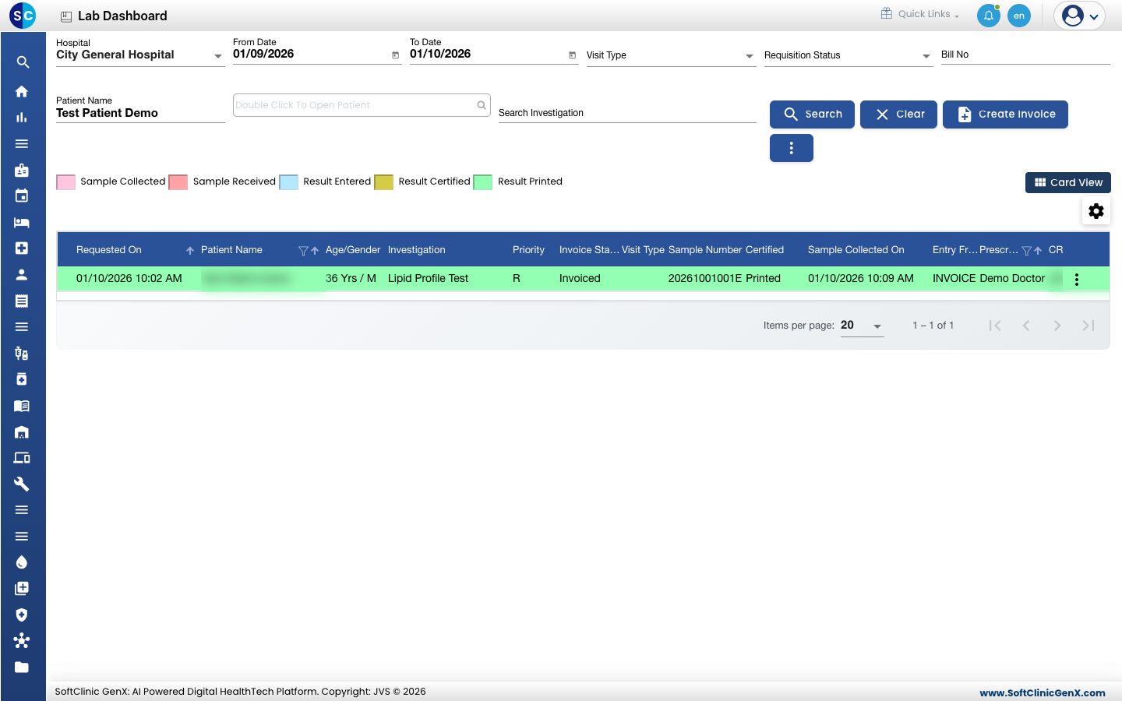Click the Bill No input field
Screen dimensions: 1122x701
pyautogui.click(x=1025, y=55)
